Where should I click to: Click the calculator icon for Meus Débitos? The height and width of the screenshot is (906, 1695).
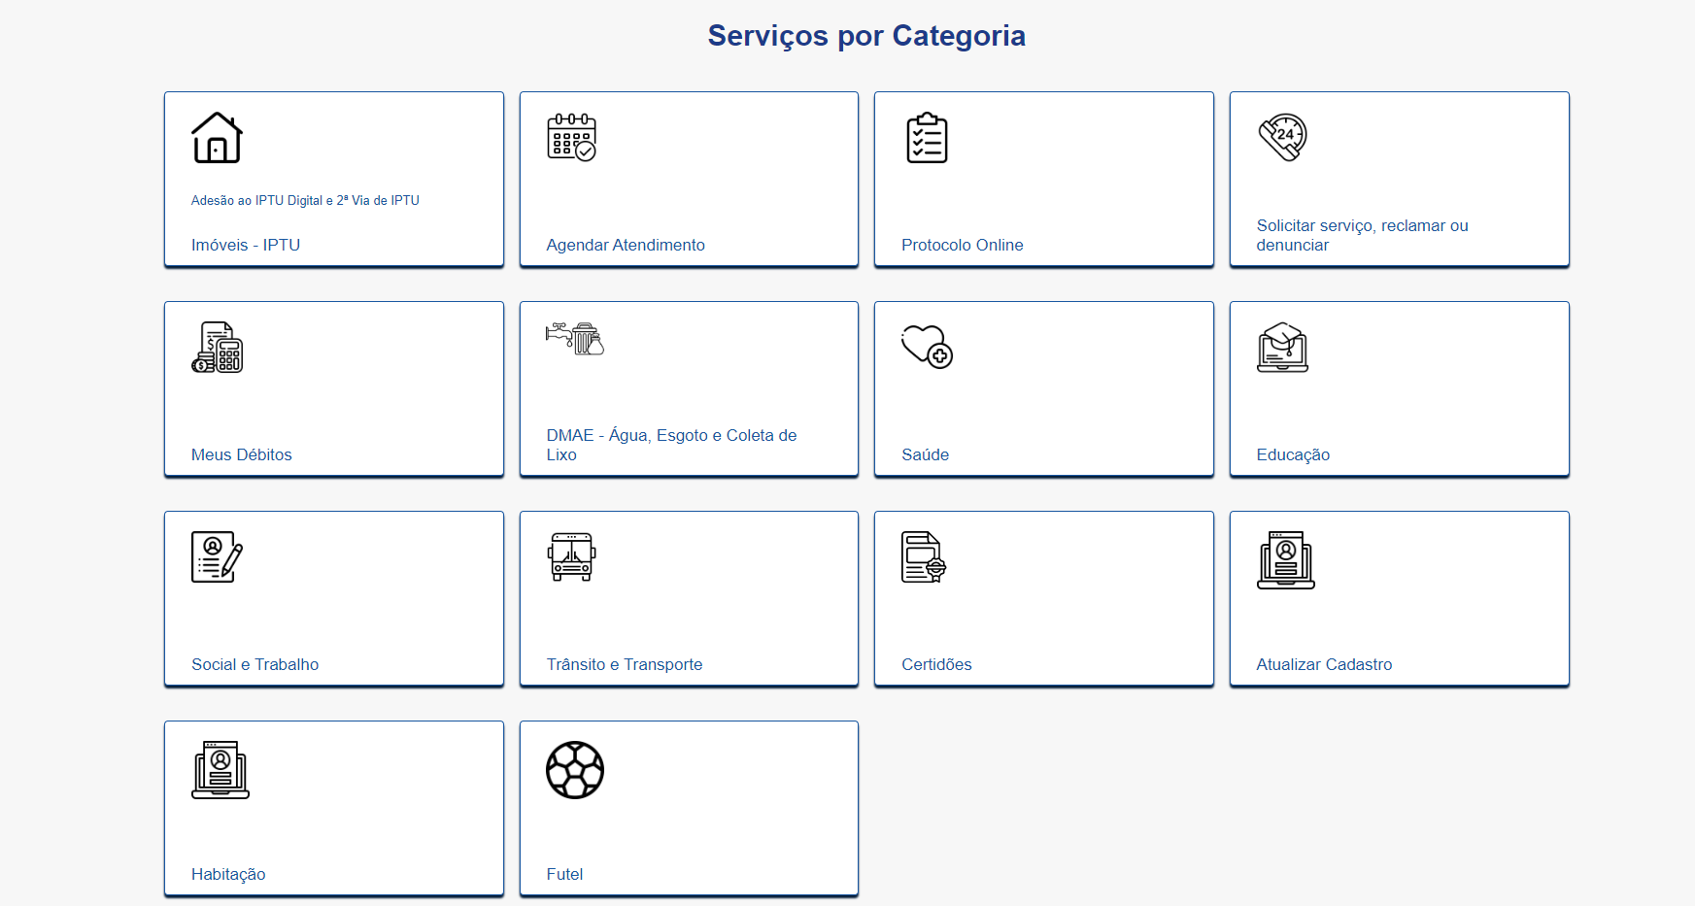[218, 348]
